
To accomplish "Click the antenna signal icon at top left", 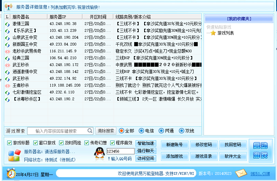I will coord(9,7).
